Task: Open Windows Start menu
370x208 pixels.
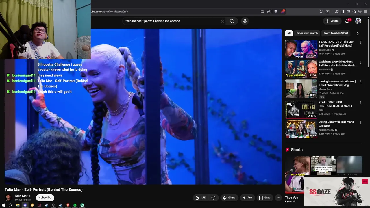Action: coord(3,205)
